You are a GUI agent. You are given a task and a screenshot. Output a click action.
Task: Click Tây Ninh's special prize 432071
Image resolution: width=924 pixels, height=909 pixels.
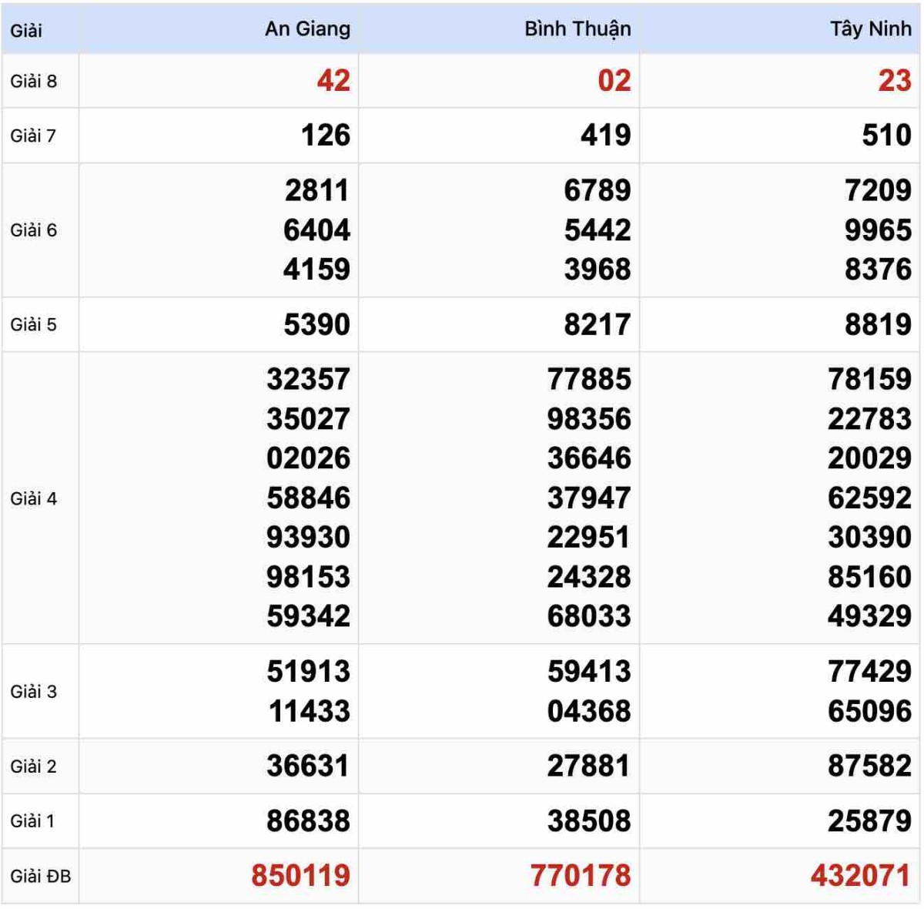tap(861, 876)
